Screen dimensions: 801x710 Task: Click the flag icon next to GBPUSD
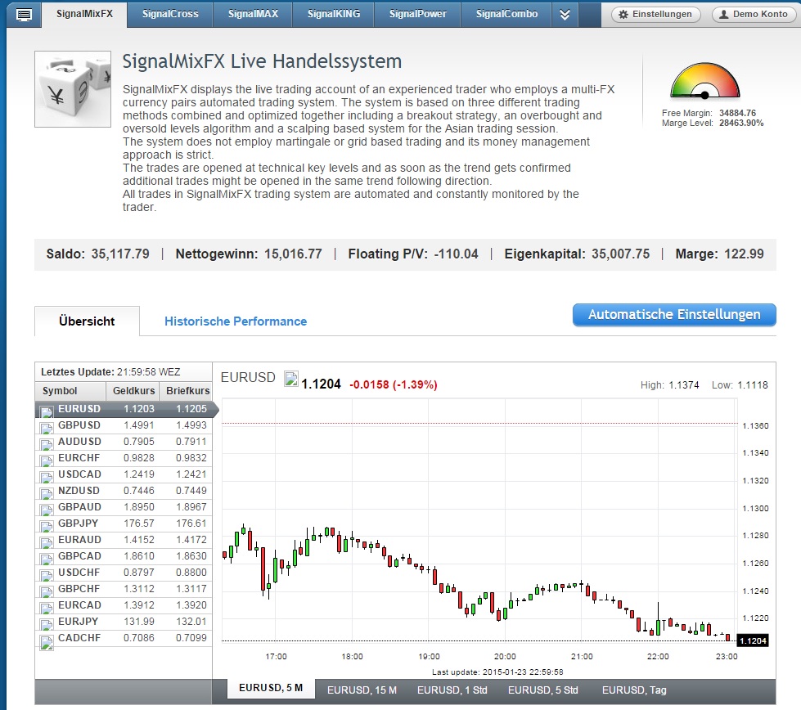pos(47,426)
